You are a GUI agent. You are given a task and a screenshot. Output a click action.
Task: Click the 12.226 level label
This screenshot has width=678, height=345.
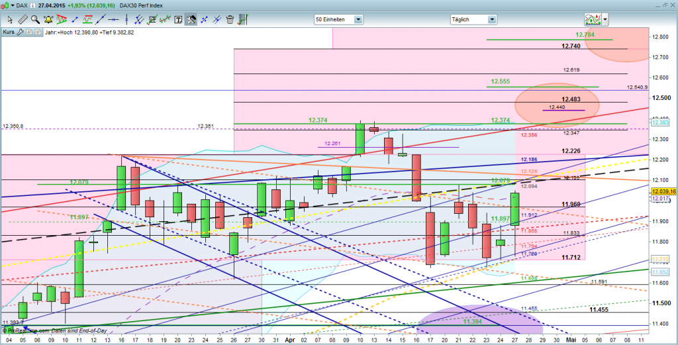tap(571, 151)
